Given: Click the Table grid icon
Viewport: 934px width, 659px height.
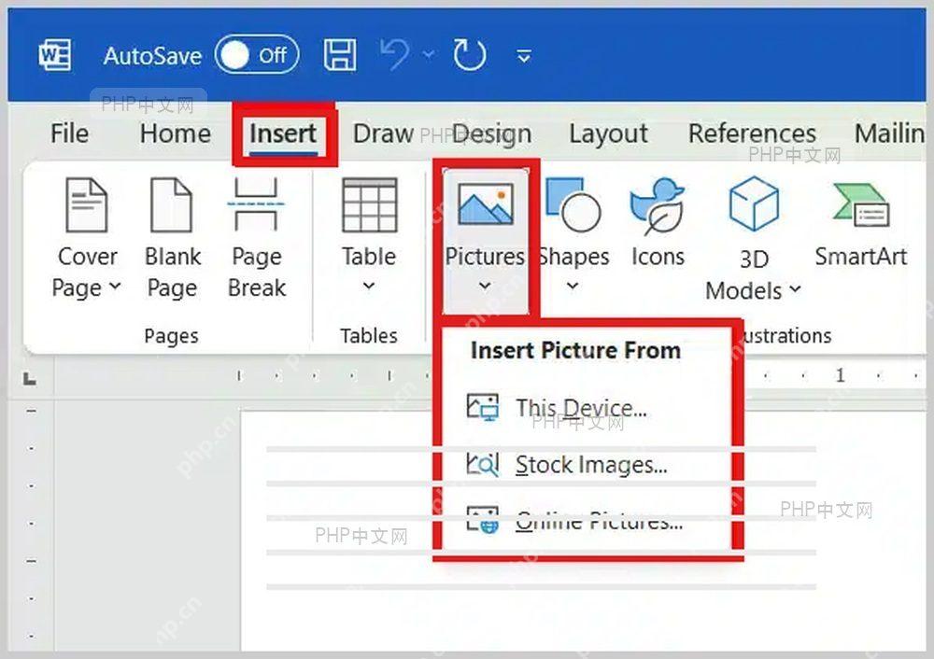Looking at the screenshot, I should tap(369, 204).
